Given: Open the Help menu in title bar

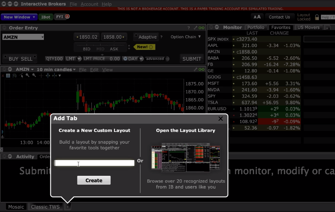Looking at the screenshot, I should [x=107, y=4].
